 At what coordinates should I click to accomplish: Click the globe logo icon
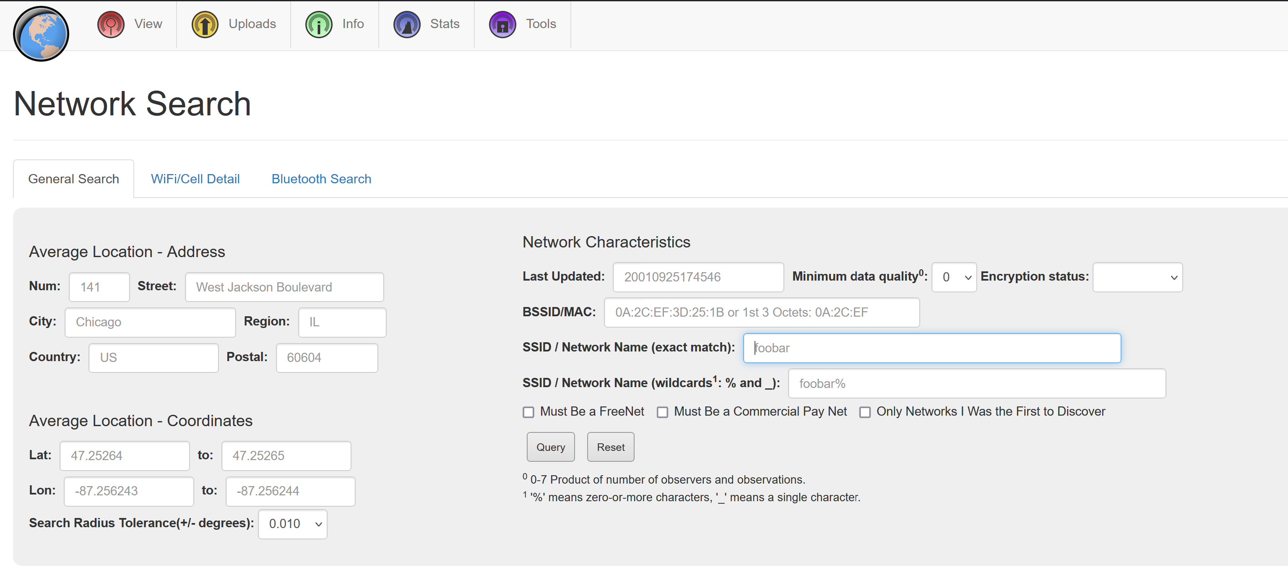[41, 34]
